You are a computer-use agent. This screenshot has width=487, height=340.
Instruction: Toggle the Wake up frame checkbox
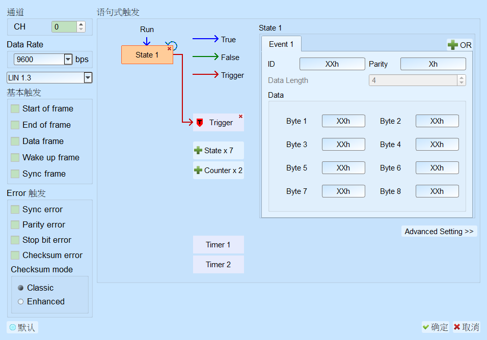point(15,157)
